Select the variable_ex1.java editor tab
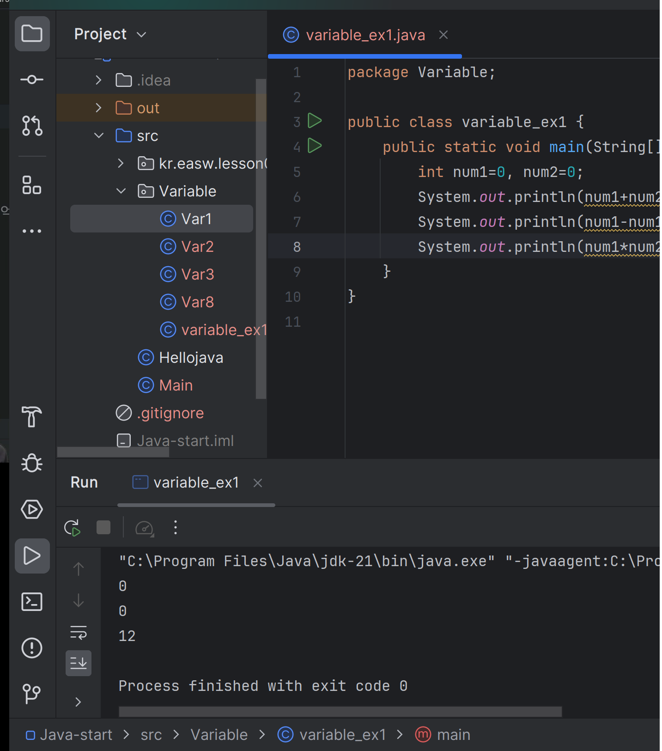 coord(365,35)
